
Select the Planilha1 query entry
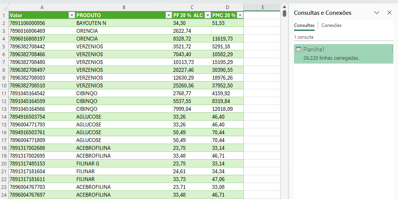(x=343, y=54)
